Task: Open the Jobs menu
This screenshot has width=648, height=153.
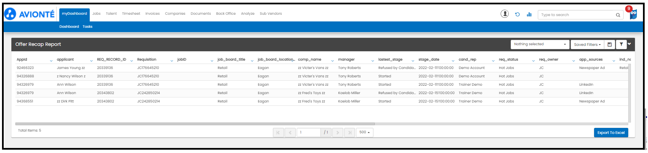Action: coord(96,14)
